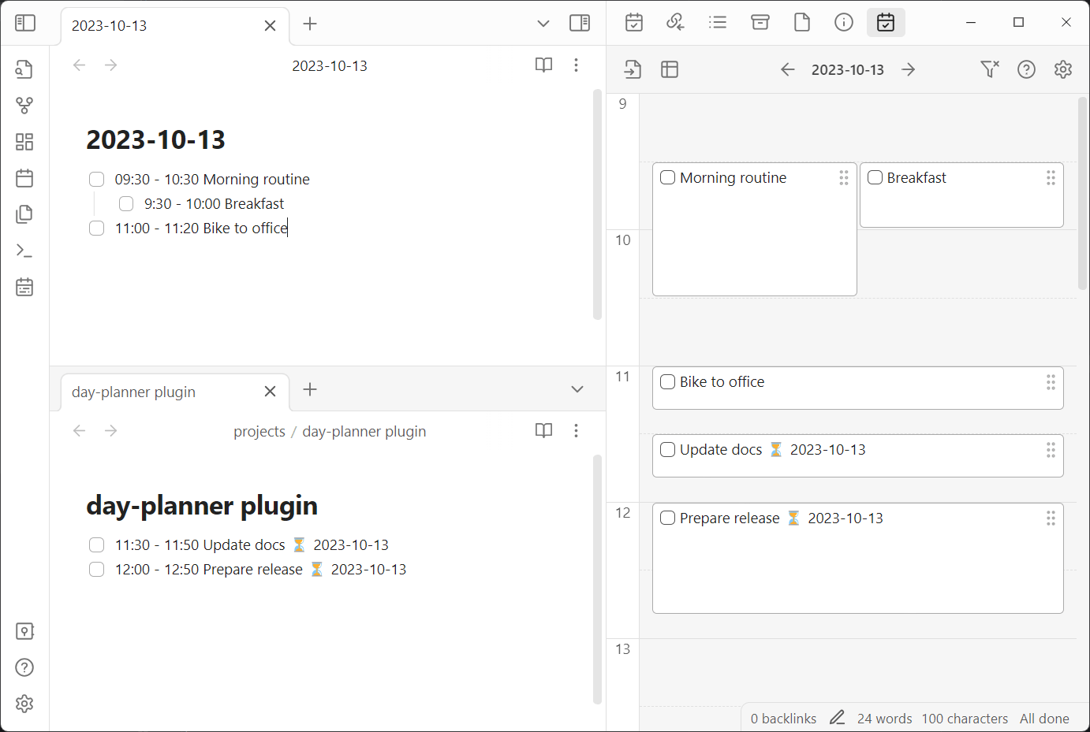Go to the next day with the right arrow
Image resolution: width=1090 pixels, height=732 pixels.
909,69
